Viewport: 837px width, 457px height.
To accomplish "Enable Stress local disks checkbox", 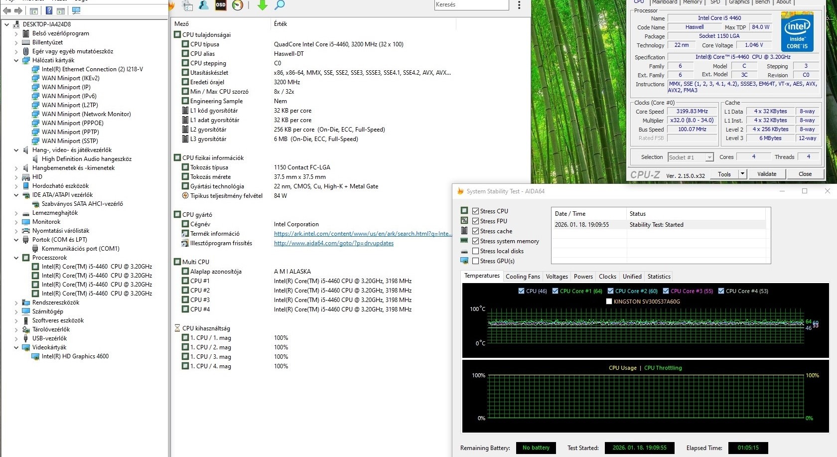I will tap(476, 251).
